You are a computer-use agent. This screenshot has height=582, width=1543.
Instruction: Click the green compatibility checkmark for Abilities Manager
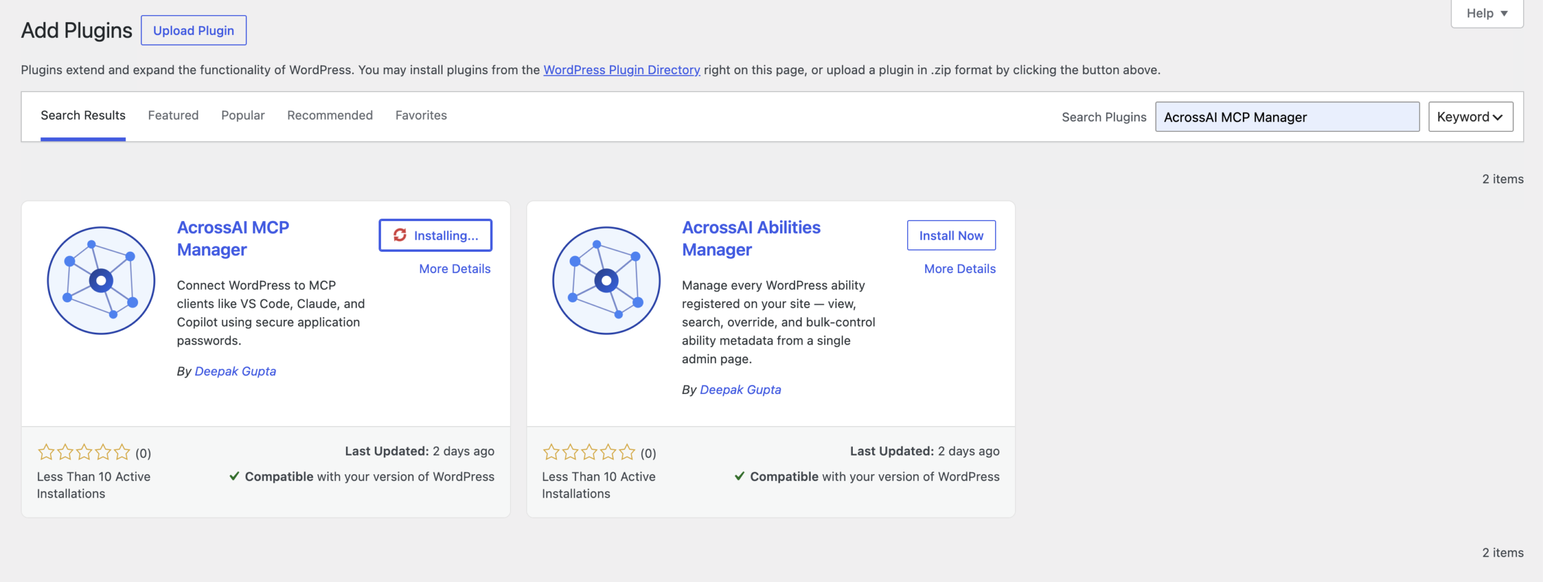(740, 476)
